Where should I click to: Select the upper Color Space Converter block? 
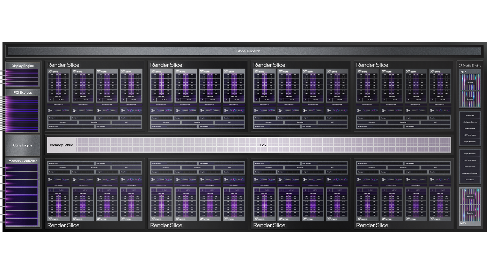[x=470, y=122]
